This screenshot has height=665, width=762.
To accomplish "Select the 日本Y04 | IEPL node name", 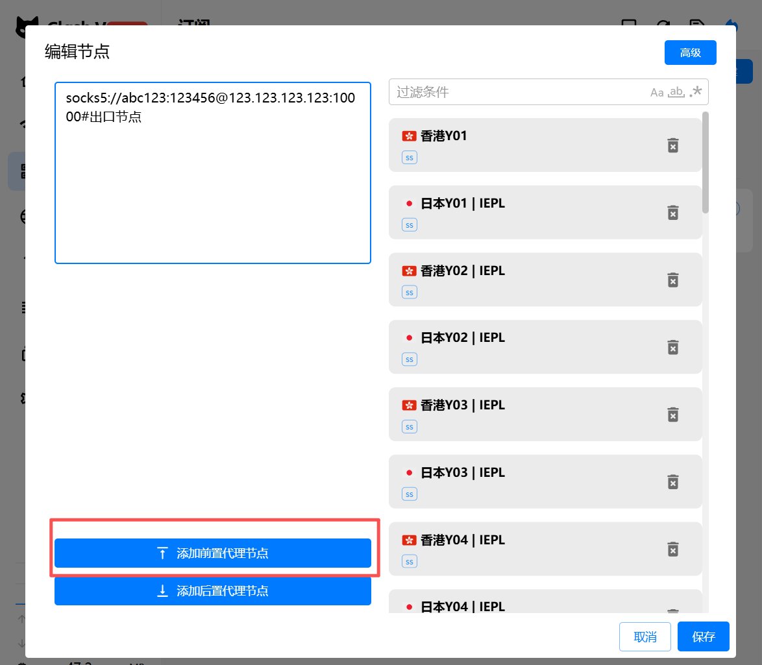I will coord(463,607).
